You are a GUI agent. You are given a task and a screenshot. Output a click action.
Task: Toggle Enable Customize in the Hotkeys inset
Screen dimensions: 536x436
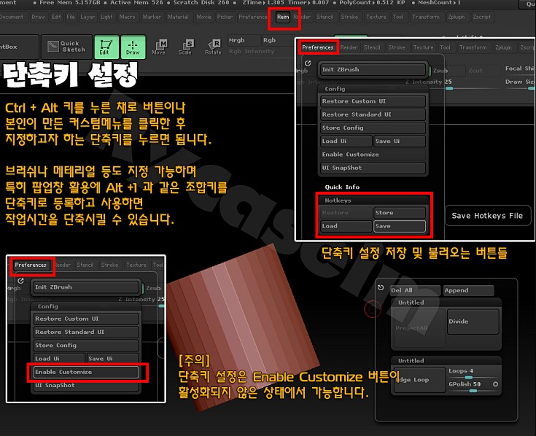click(x=372, y=155)
